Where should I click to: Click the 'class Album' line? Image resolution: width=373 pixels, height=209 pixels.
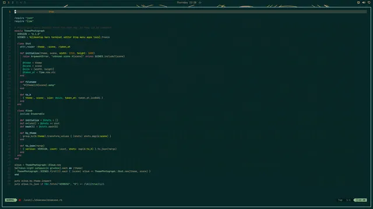pos(24,111)
